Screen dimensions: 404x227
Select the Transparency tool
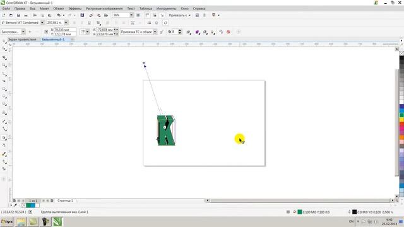[x=4, y=145]
